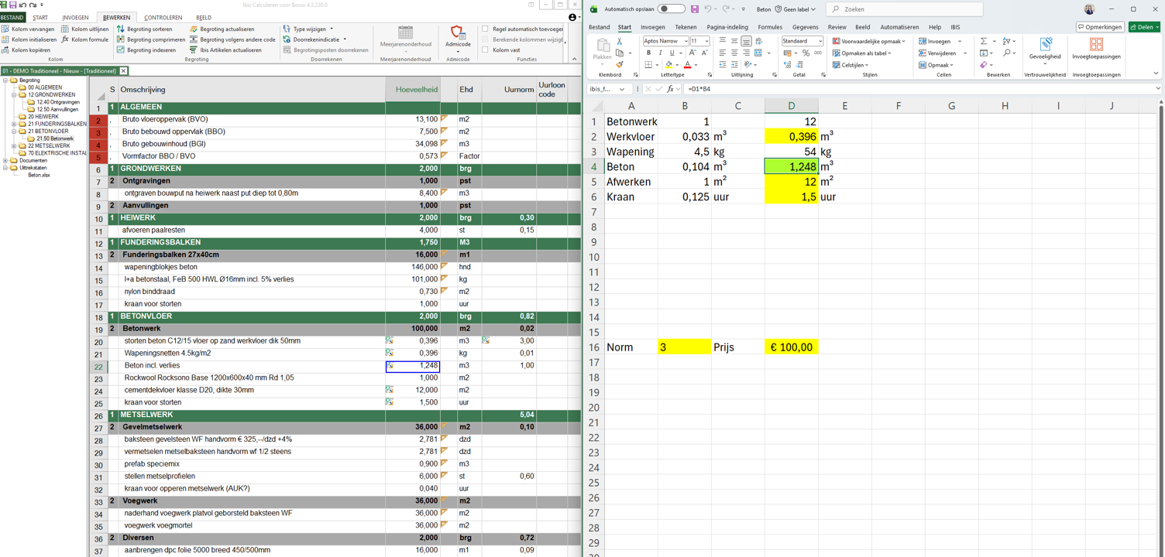Open number format dropdown Standaard

click(x=820, y=41)
